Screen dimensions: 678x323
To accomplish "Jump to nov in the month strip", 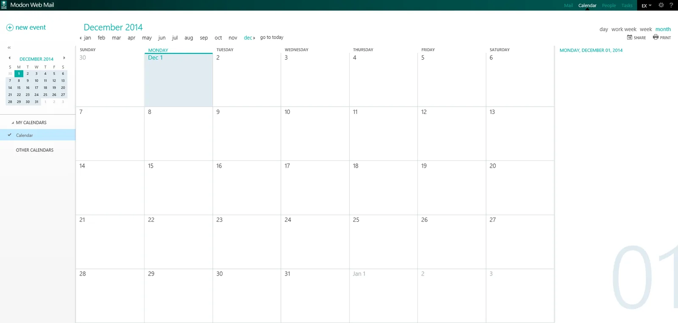I will click(x=233, y=38).
